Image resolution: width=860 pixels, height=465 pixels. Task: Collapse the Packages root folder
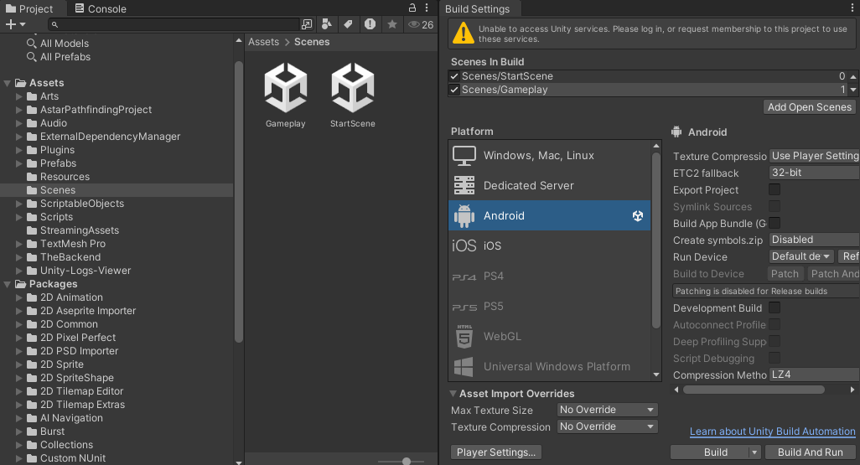(x=8, y=285)
